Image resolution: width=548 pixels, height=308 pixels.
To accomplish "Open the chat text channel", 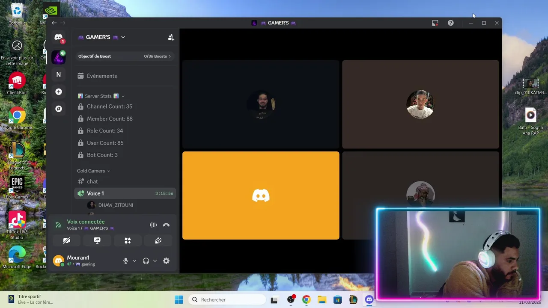I will (124, 181).
